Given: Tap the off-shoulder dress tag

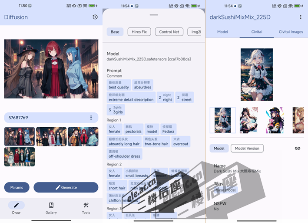Looking at the screenshot, I should click(125, 154).
